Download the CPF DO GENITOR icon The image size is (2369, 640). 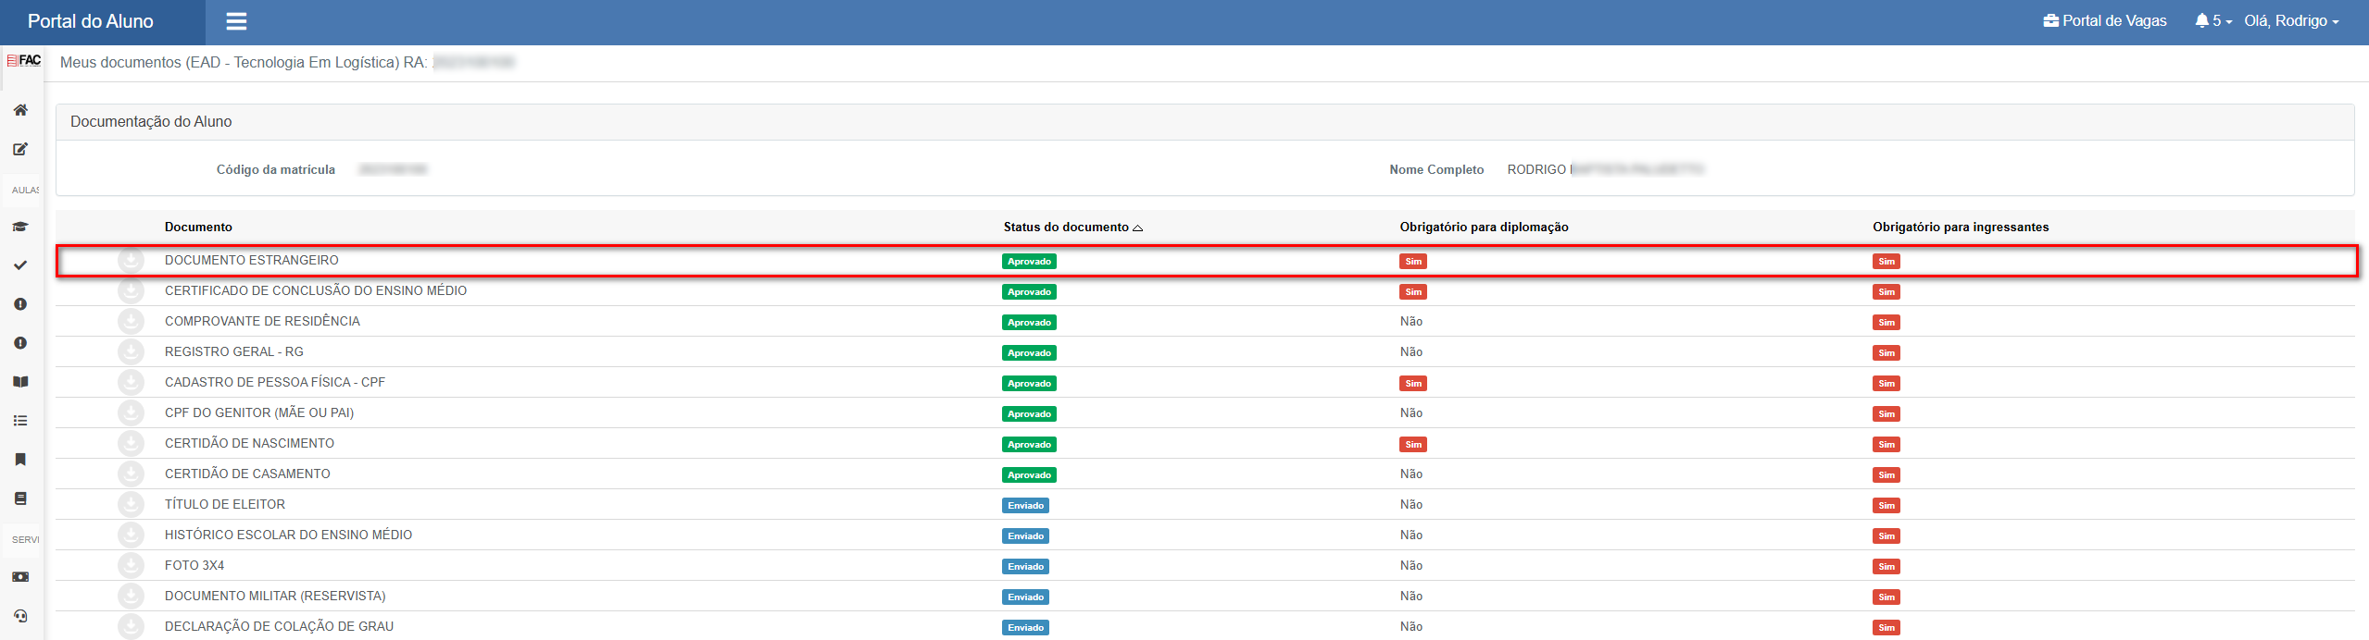click(x=132, y=412)
